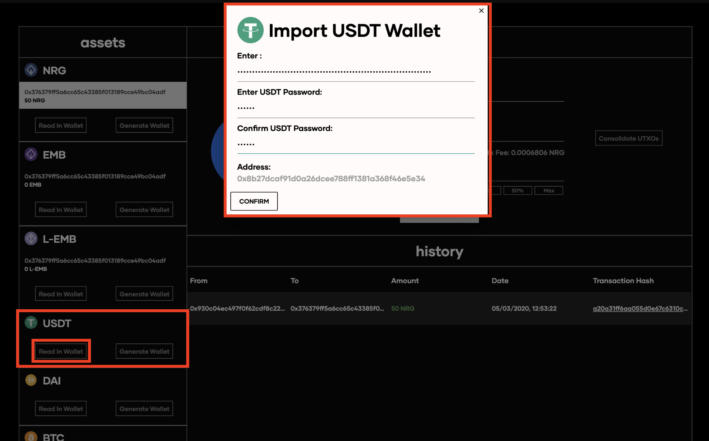Click the Transaction Hash column header
This screenshot has height=441, width=709.
point(623,281)
